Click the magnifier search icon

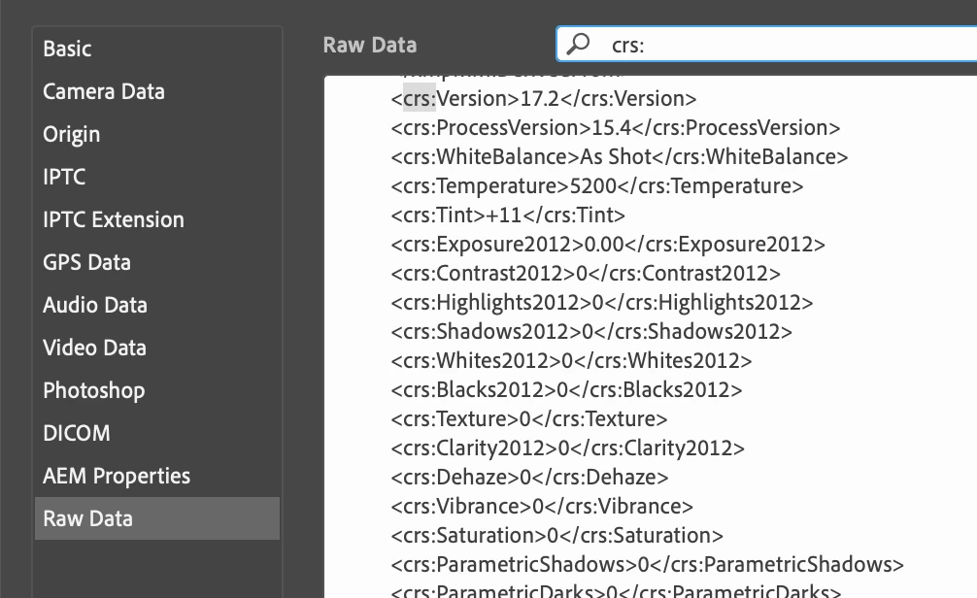pos(578,45)
